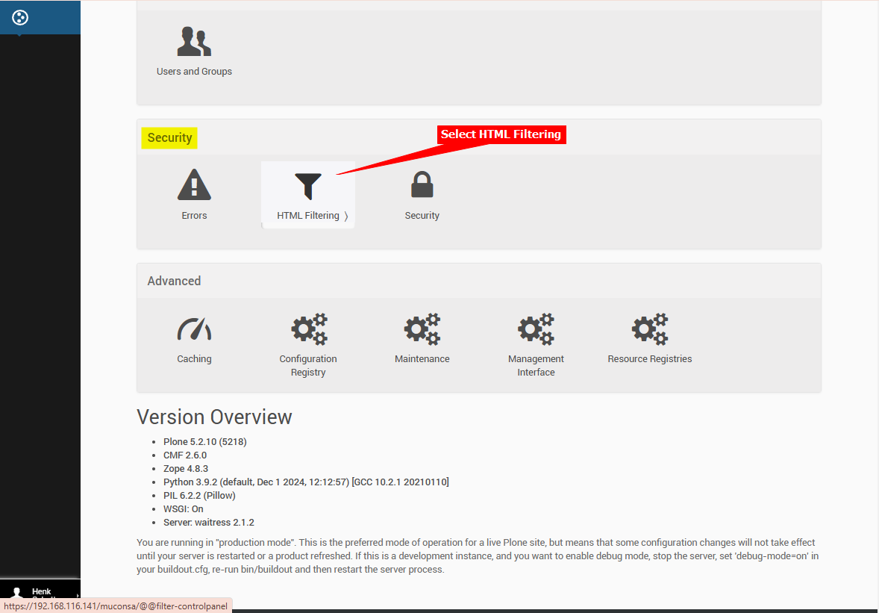Click the Errors link label
The height and width of the screenshot is (613, 879).
click(194, 215)
